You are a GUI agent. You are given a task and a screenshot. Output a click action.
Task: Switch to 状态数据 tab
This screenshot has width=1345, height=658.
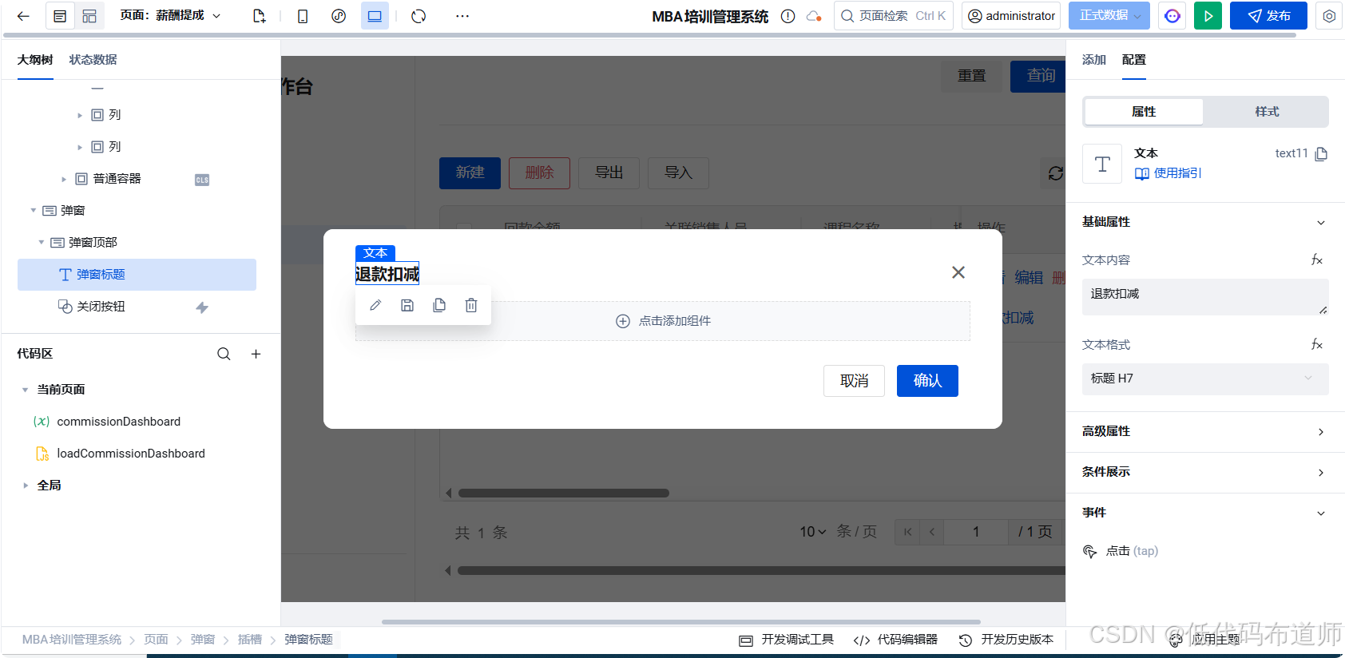(x=93, y=60)
